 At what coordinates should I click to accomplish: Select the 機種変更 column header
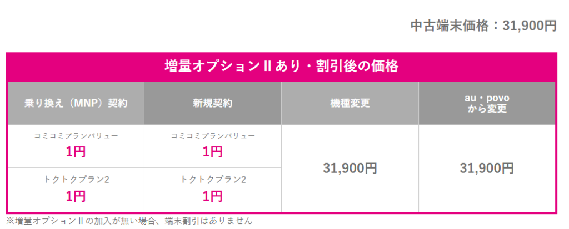[x=350, y=103]
